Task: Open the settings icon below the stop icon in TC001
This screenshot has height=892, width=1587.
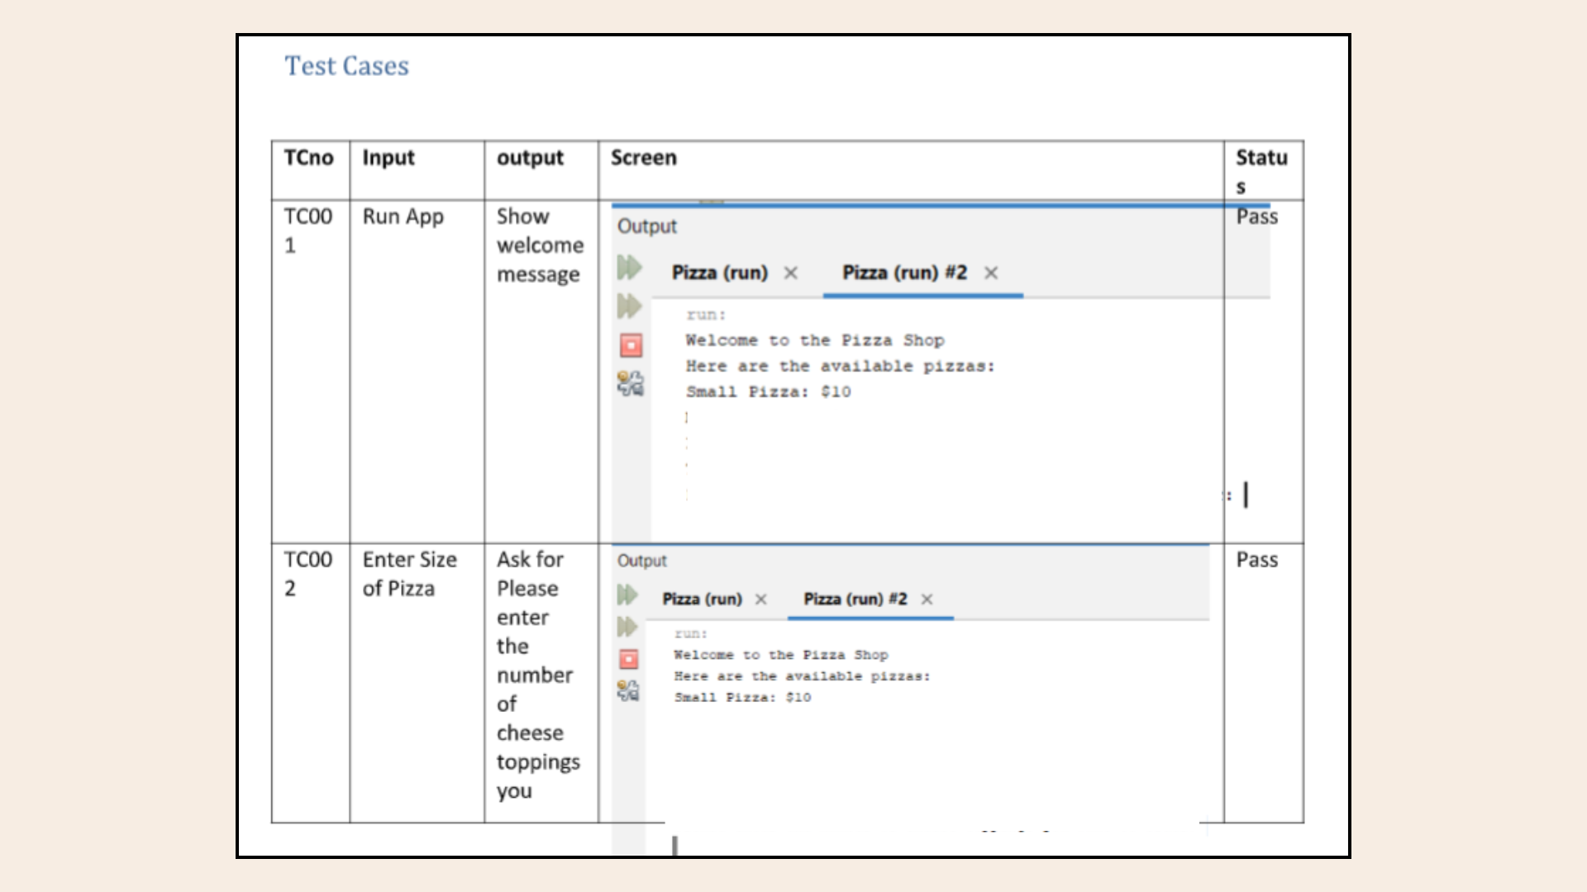Action: (631, 384)
